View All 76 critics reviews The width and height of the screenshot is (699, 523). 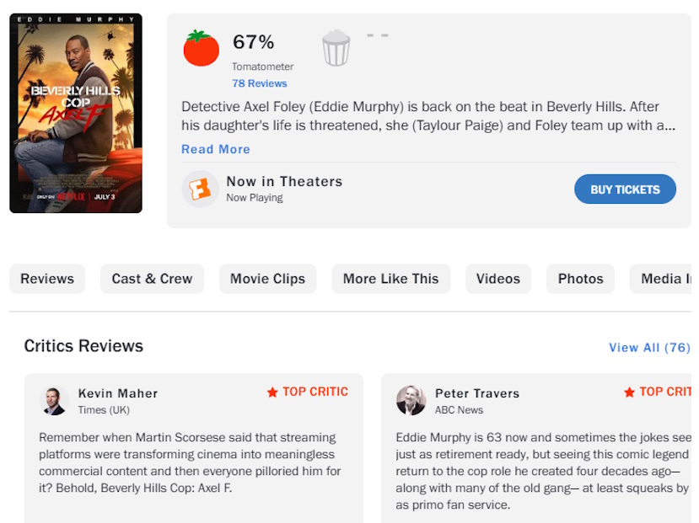(649, 347)
